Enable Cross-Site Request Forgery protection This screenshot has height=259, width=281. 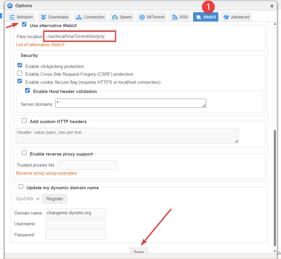tap(20, 73)
